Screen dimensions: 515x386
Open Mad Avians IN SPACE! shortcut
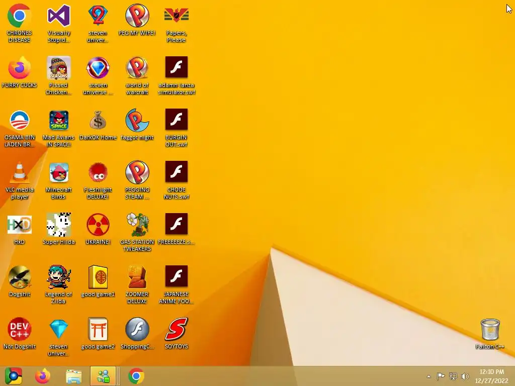[58, 128]
